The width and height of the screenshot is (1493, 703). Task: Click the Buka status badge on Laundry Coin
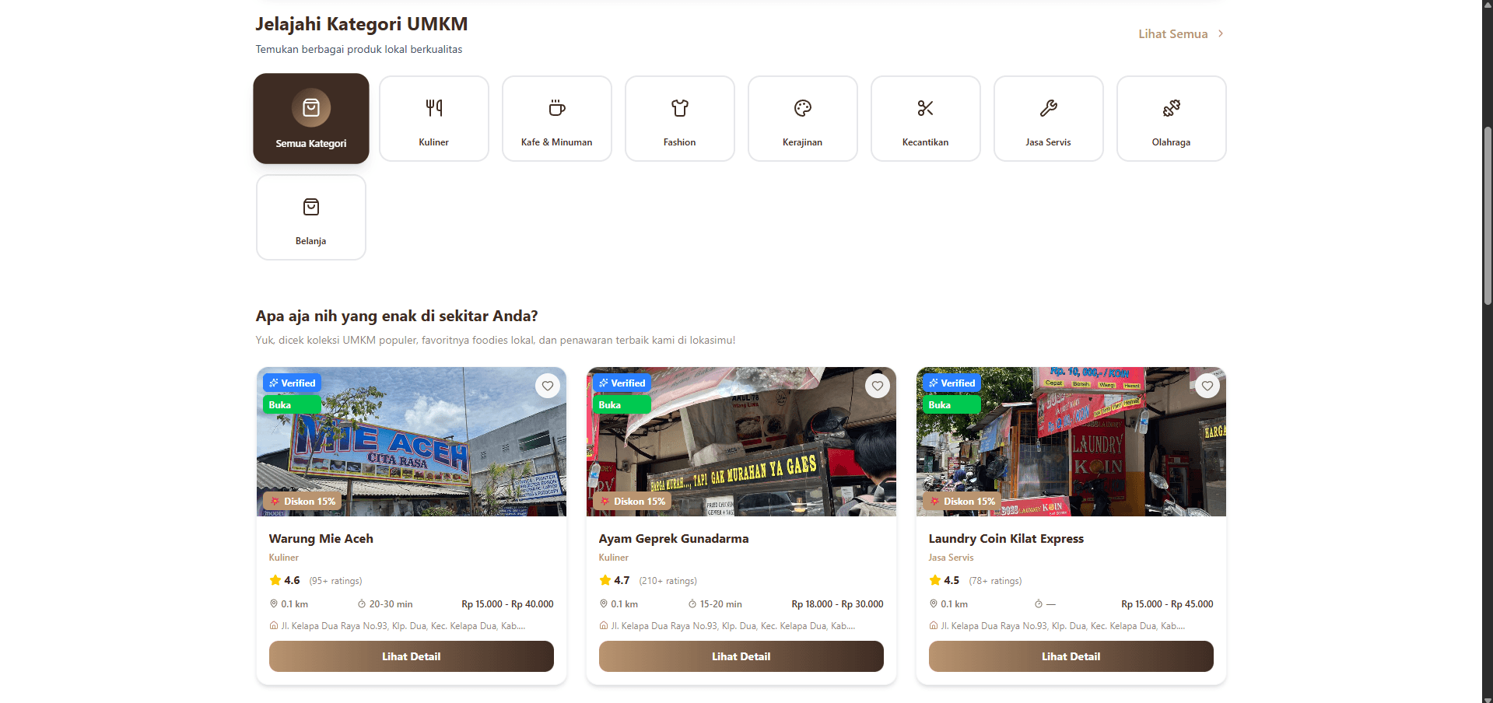(951, 404)
